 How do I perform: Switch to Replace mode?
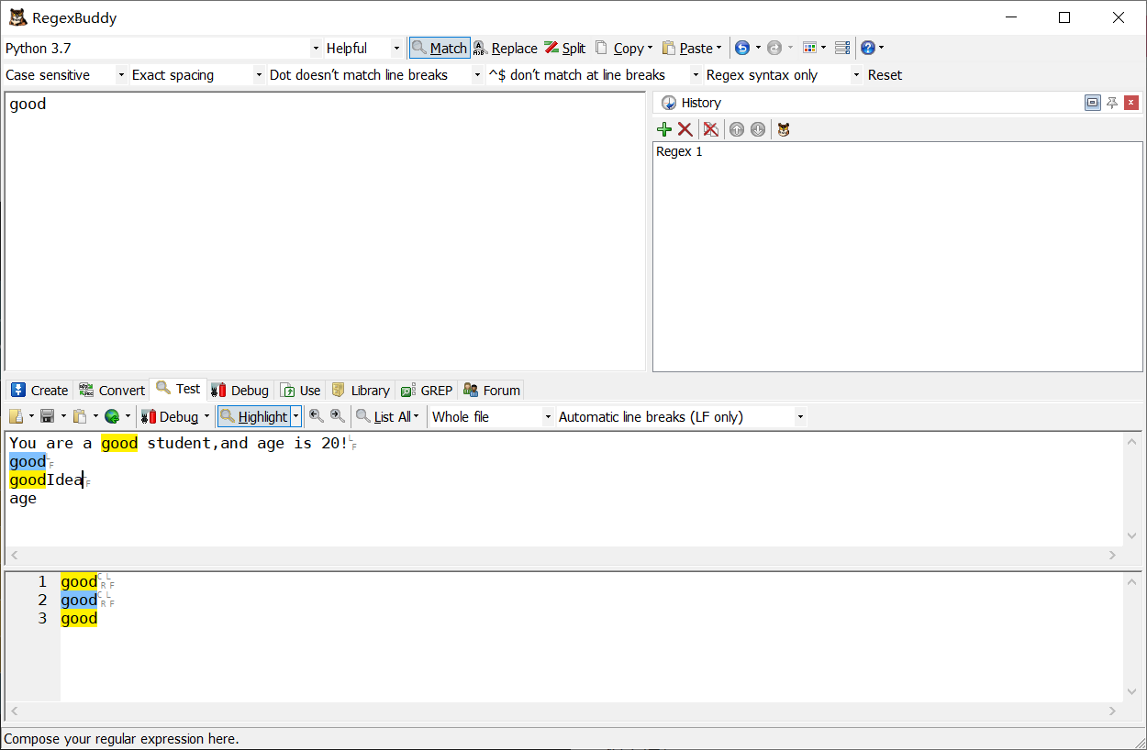click(x=505, y=48)
